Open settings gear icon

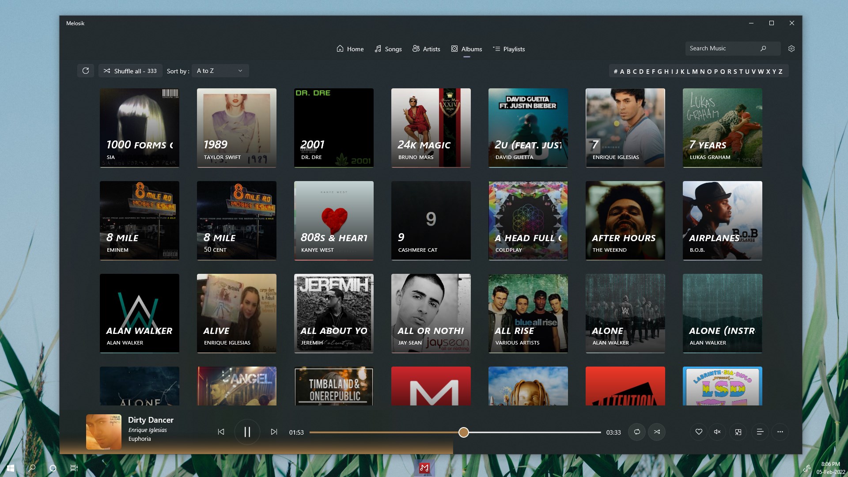pos(791,49)
